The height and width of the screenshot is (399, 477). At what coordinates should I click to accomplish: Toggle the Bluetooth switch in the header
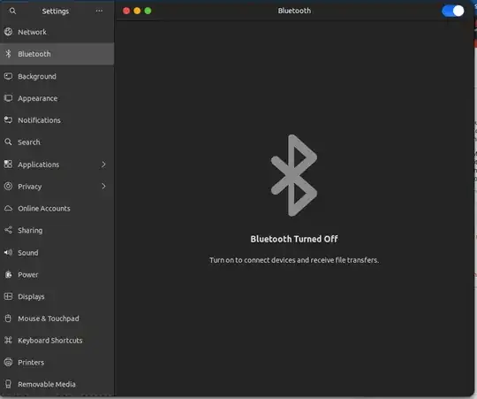click(x=453, y=11)
